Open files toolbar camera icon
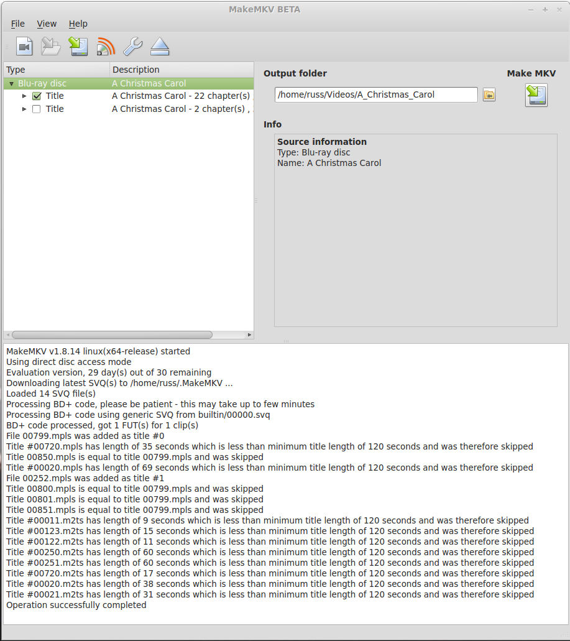The image size is (570, 641). [24, 47]
